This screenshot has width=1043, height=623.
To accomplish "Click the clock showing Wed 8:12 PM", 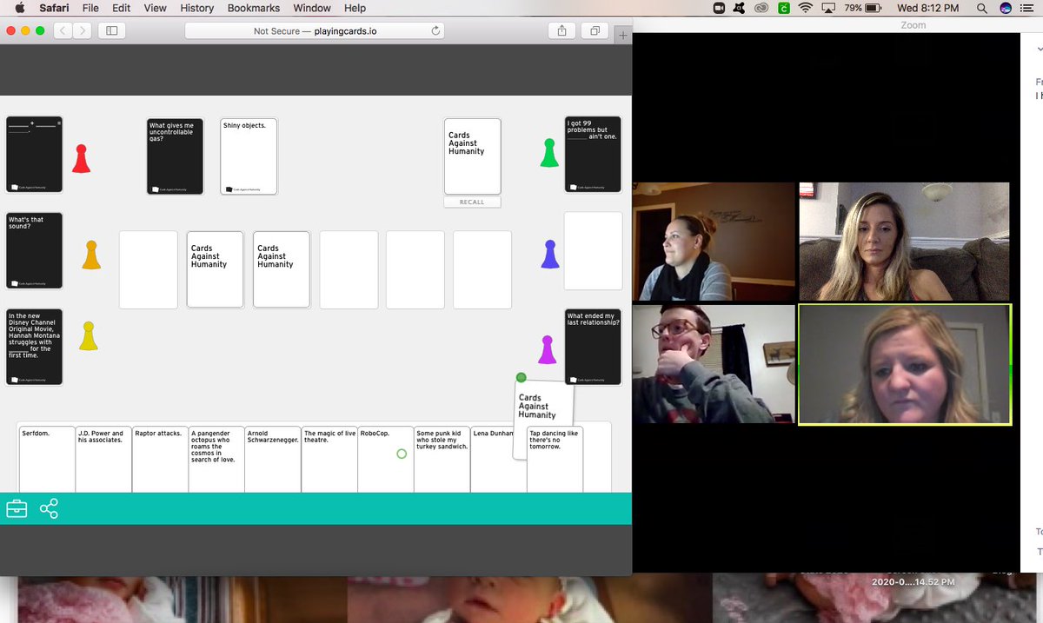I will pos(927,8).
